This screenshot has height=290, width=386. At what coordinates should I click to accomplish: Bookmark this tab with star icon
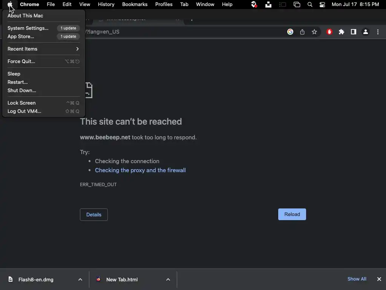314,32
